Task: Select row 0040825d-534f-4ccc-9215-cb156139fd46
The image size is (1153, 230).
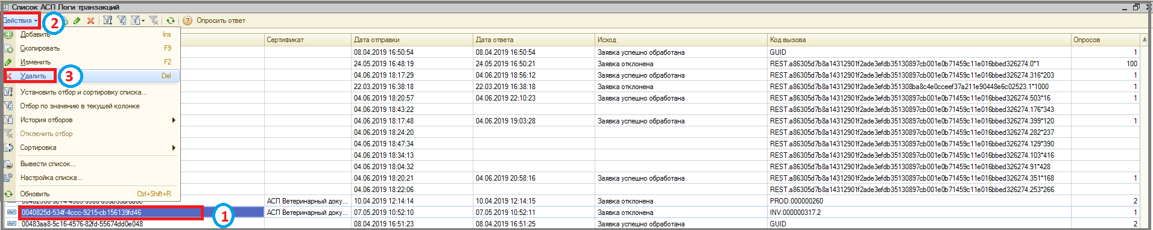Action: click(x=81, y=213)
